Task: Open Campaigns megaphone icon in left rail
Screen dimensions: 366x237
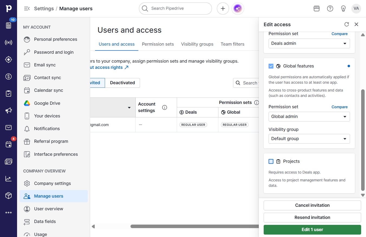Action: coord(8,110)
